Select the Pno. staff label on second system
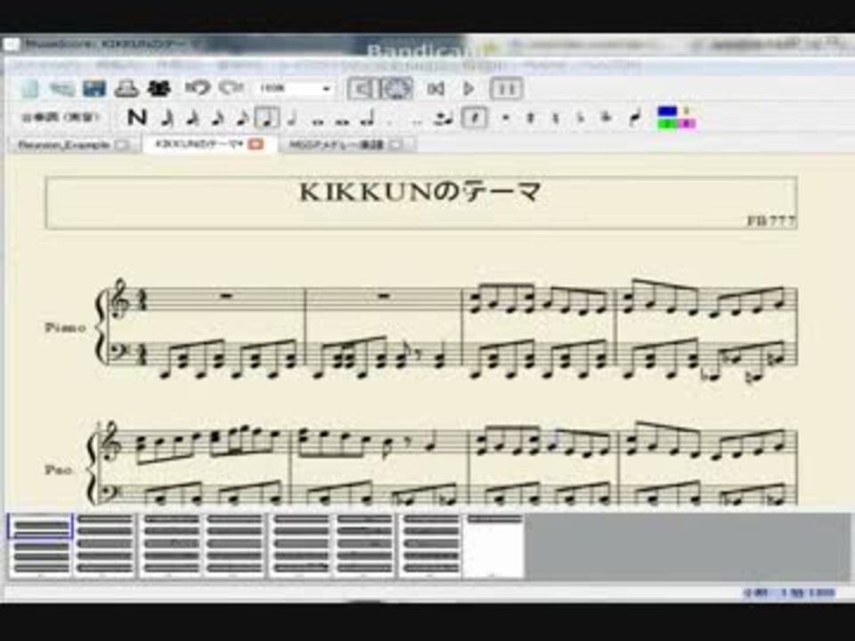The image size is (855, 641). click(x=59, y=470)
